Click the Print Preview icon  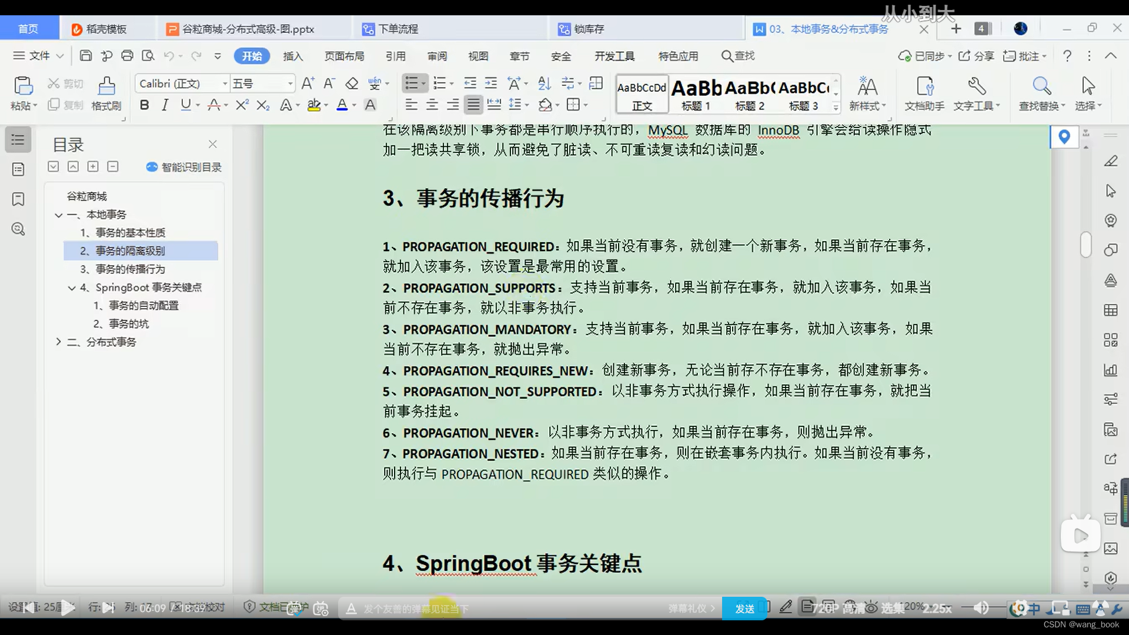tap(148, 56)
